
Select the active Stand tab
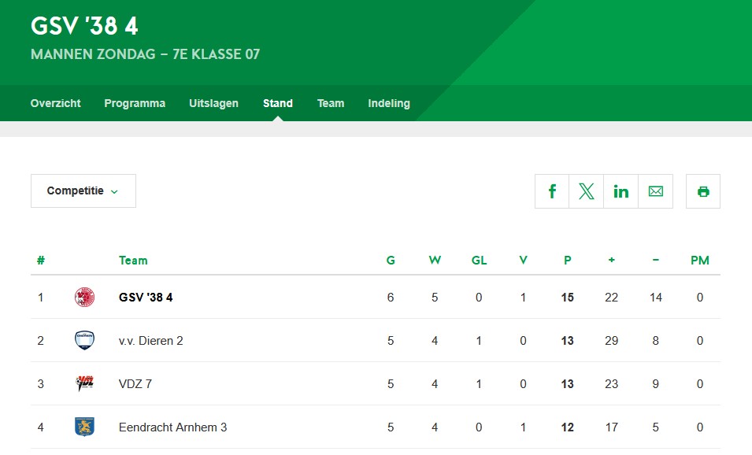(278, 103)
